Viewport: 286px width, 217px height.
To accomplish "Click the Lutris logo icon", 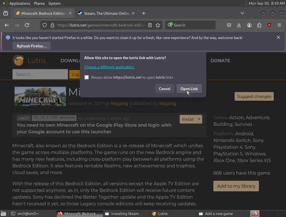I will 18,60.
